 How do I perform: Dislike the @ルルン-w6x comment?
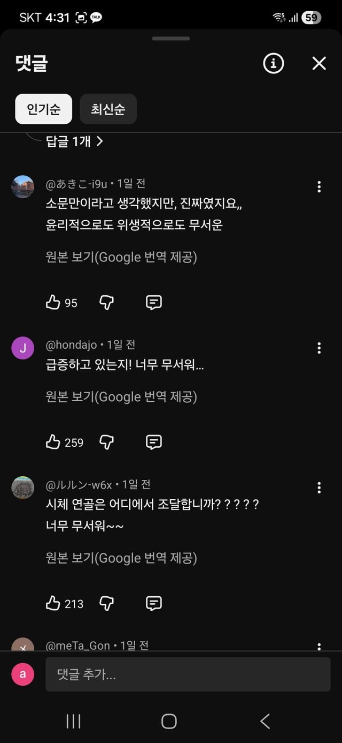click(x=107, y=603)
